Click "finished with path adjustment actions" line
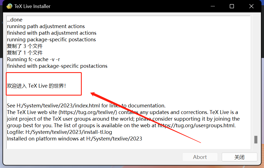The width and height of the screenshot is (264, 168). click(x=52, y=33)
